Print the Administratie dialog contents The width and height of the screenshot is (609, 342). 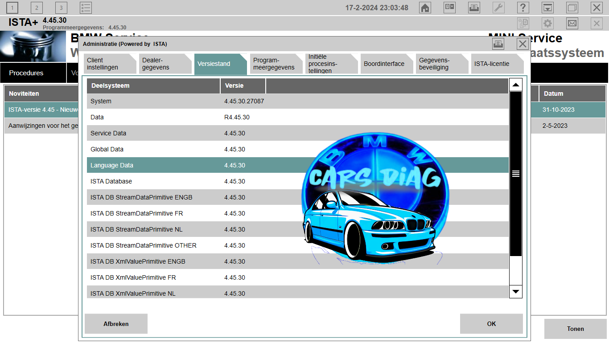(498, 44)
